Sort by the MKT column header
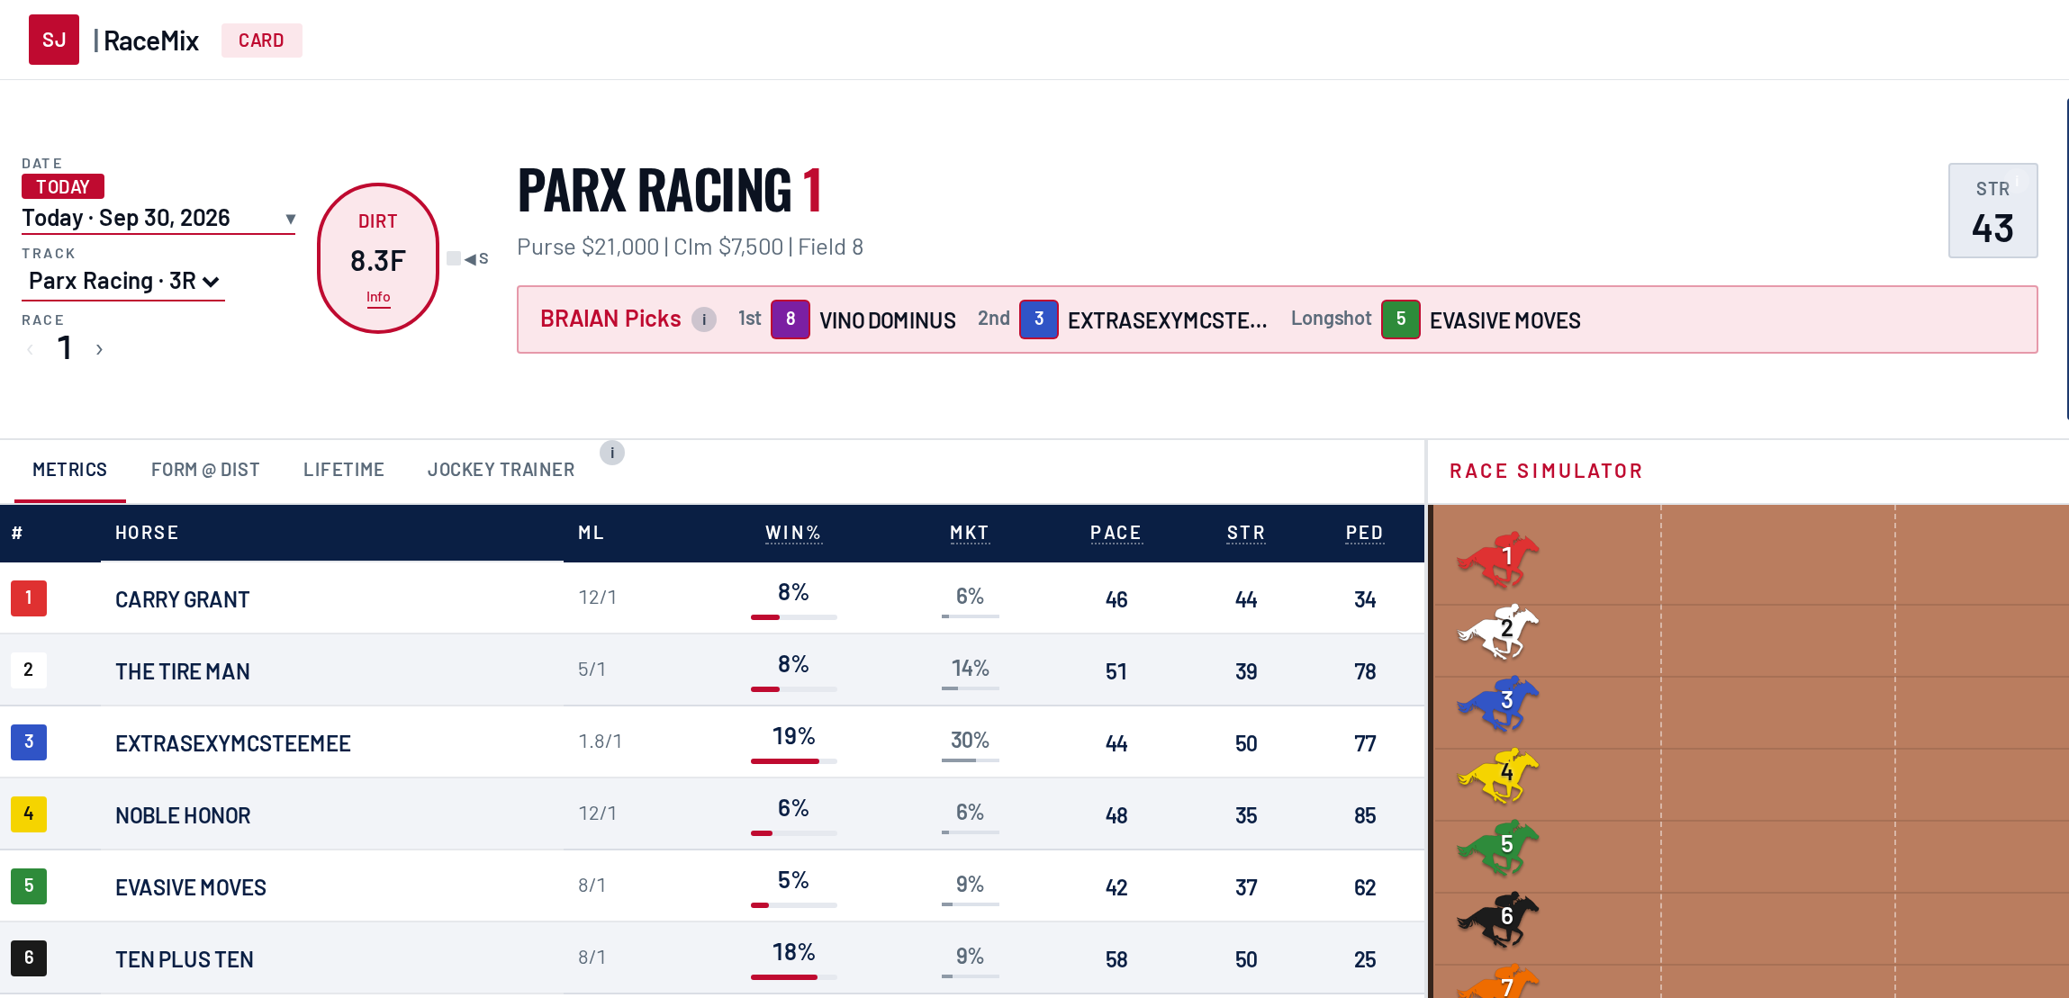Viewport: 2069px width, 998px height. (970, 533)
